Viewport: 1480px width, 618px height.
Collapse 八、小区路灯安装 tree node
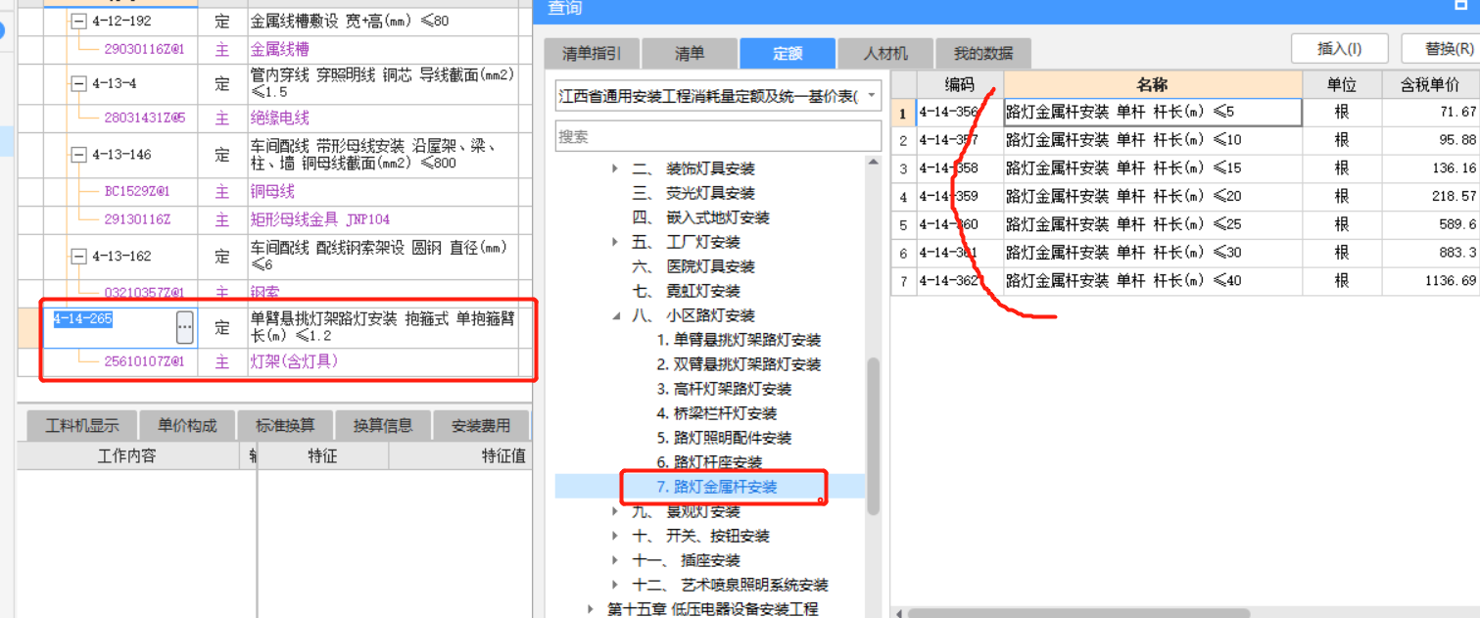[615, 315]
